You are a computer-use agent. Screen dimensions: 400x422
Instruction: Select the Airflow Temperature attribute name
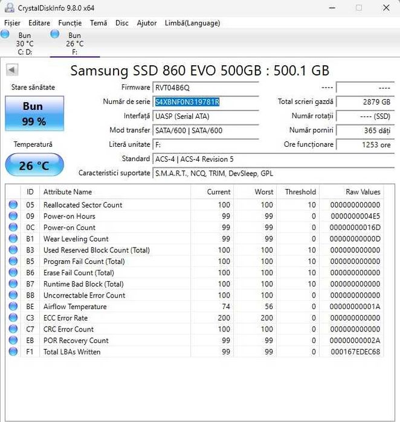(x=75, y=307)
